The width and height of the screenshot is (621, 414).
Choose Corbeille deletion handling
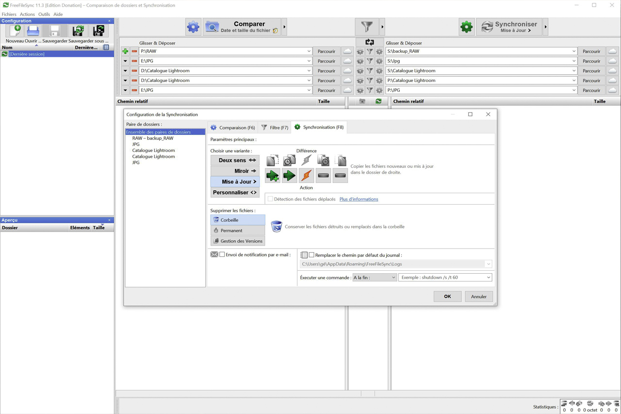click(x=238, y=220)
